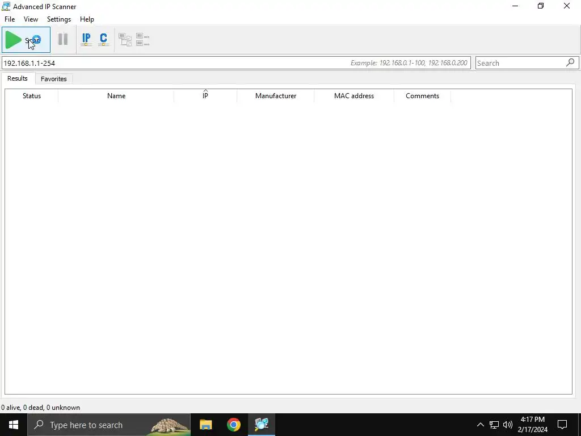The width and height of the screenshot is (581, 436).
Task: Click the Collapse all tree icon
Action: (142, 39)
